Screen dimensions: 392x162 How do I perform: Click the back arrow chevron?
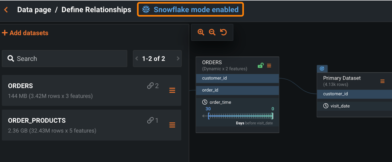[x=6, y=10]
